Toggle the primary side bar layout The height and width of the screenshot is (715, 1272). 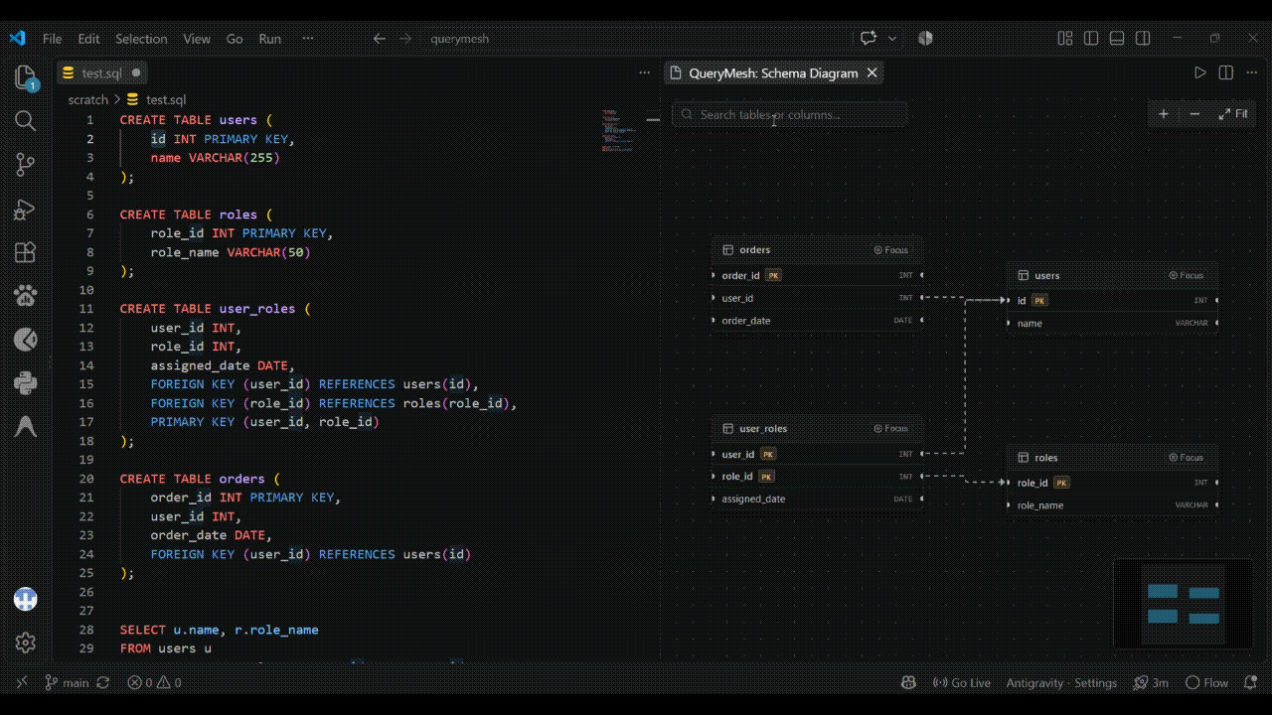(x=1091, y=39)
